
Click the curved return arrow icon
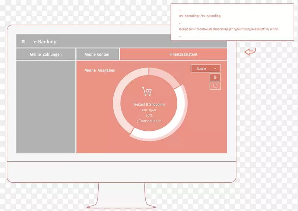tap(250, 52)
